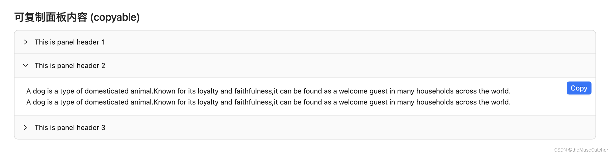Image resolution: width=612 pixels, height=154 pixels.
Task: Click '(copyable)' in the page heading
Action: 115,17
